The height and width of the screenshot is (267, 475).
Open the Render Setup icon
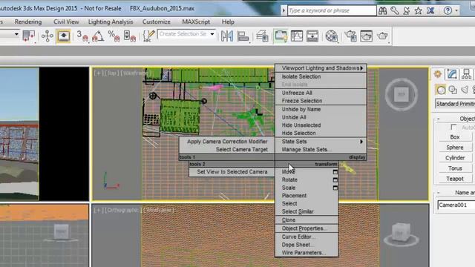[351, 36]
